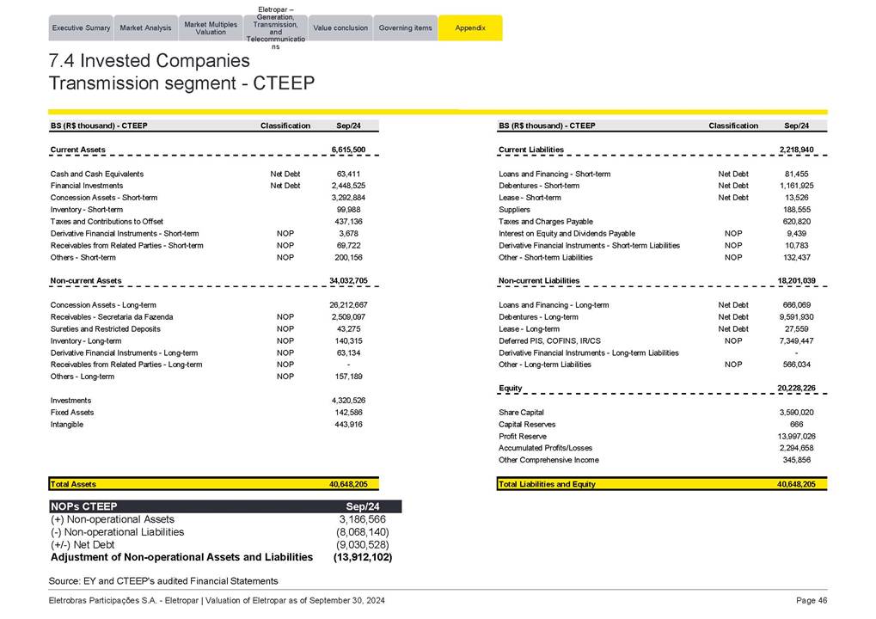The image size is (876, 619).
Task: Select the Transmission segment - CTEEP subtitle
Action: point(181,83)
